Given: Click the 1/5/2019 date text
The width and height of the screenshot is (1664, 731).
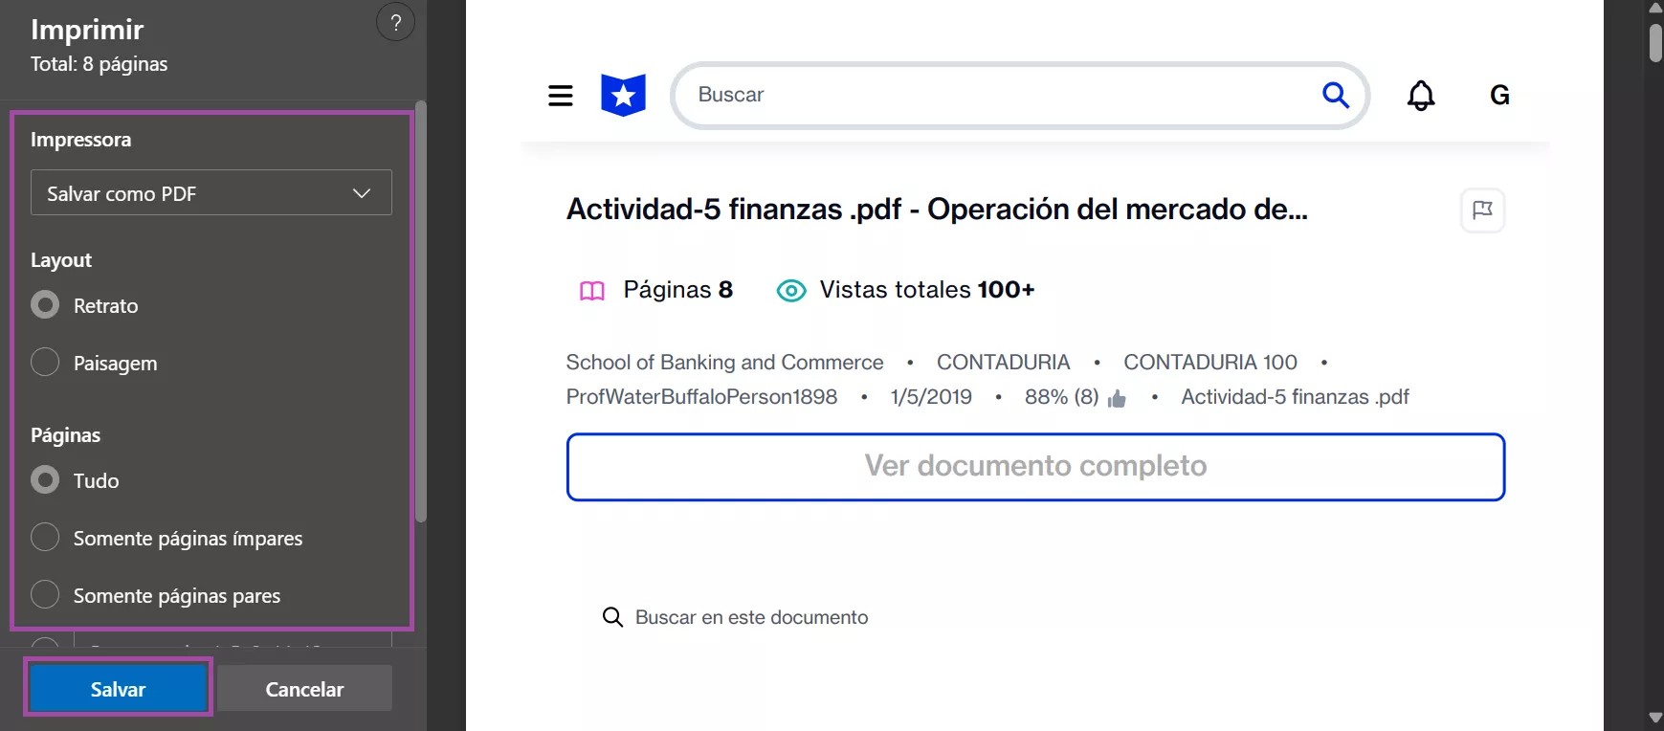Looking at the screenshot, I should click(931, 396).
